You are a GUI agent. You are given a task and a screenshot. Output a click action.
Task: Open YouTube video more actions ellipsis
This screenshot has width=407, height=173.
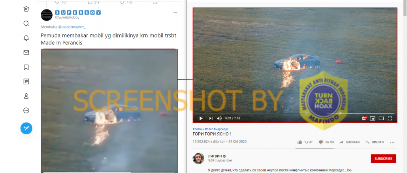(392, 143)
